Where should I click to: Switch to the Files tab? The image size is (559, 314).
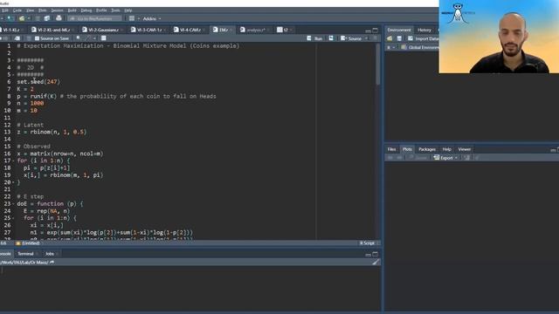pyautogui.click(x=391, y=149)
